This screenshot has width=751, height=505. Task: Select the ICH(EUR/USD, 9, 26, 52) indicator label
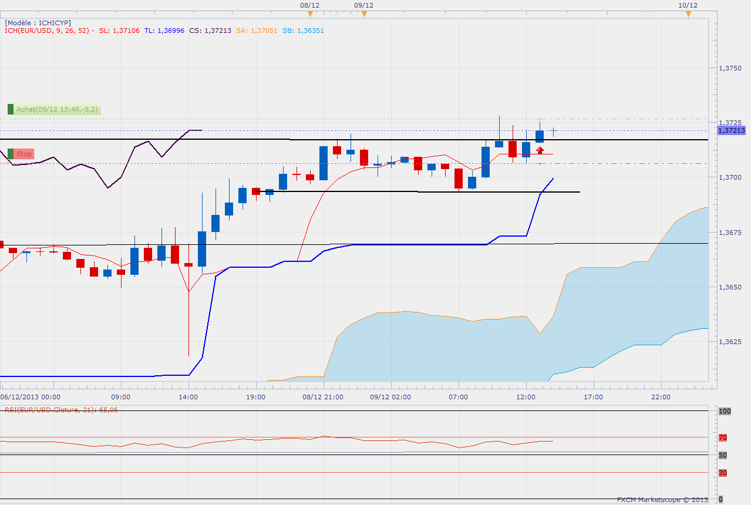tap(49, 31)
